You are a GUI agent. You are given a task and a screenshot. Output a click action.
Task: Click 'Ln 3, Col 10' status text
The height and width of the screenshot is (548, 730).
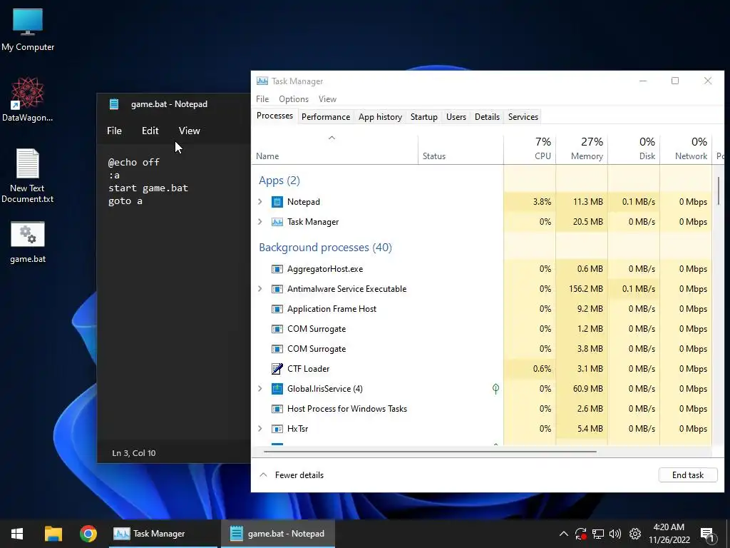[x=133, y=453]
